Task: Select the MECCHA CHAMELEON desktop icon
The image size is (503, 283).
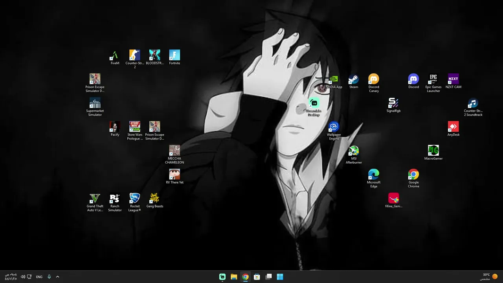Action: pos(174,154)
